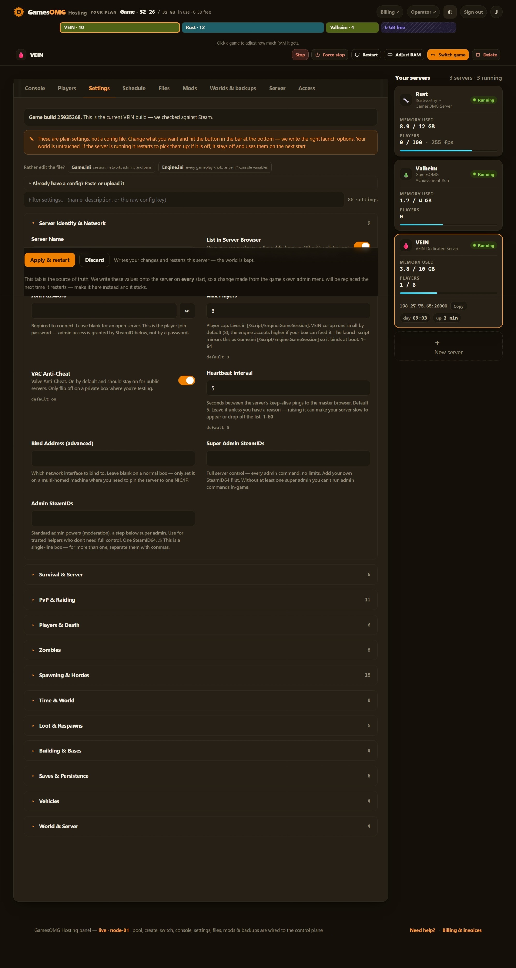Expand the Building & Bases section

pyautogui.click(x=200, y=751)
